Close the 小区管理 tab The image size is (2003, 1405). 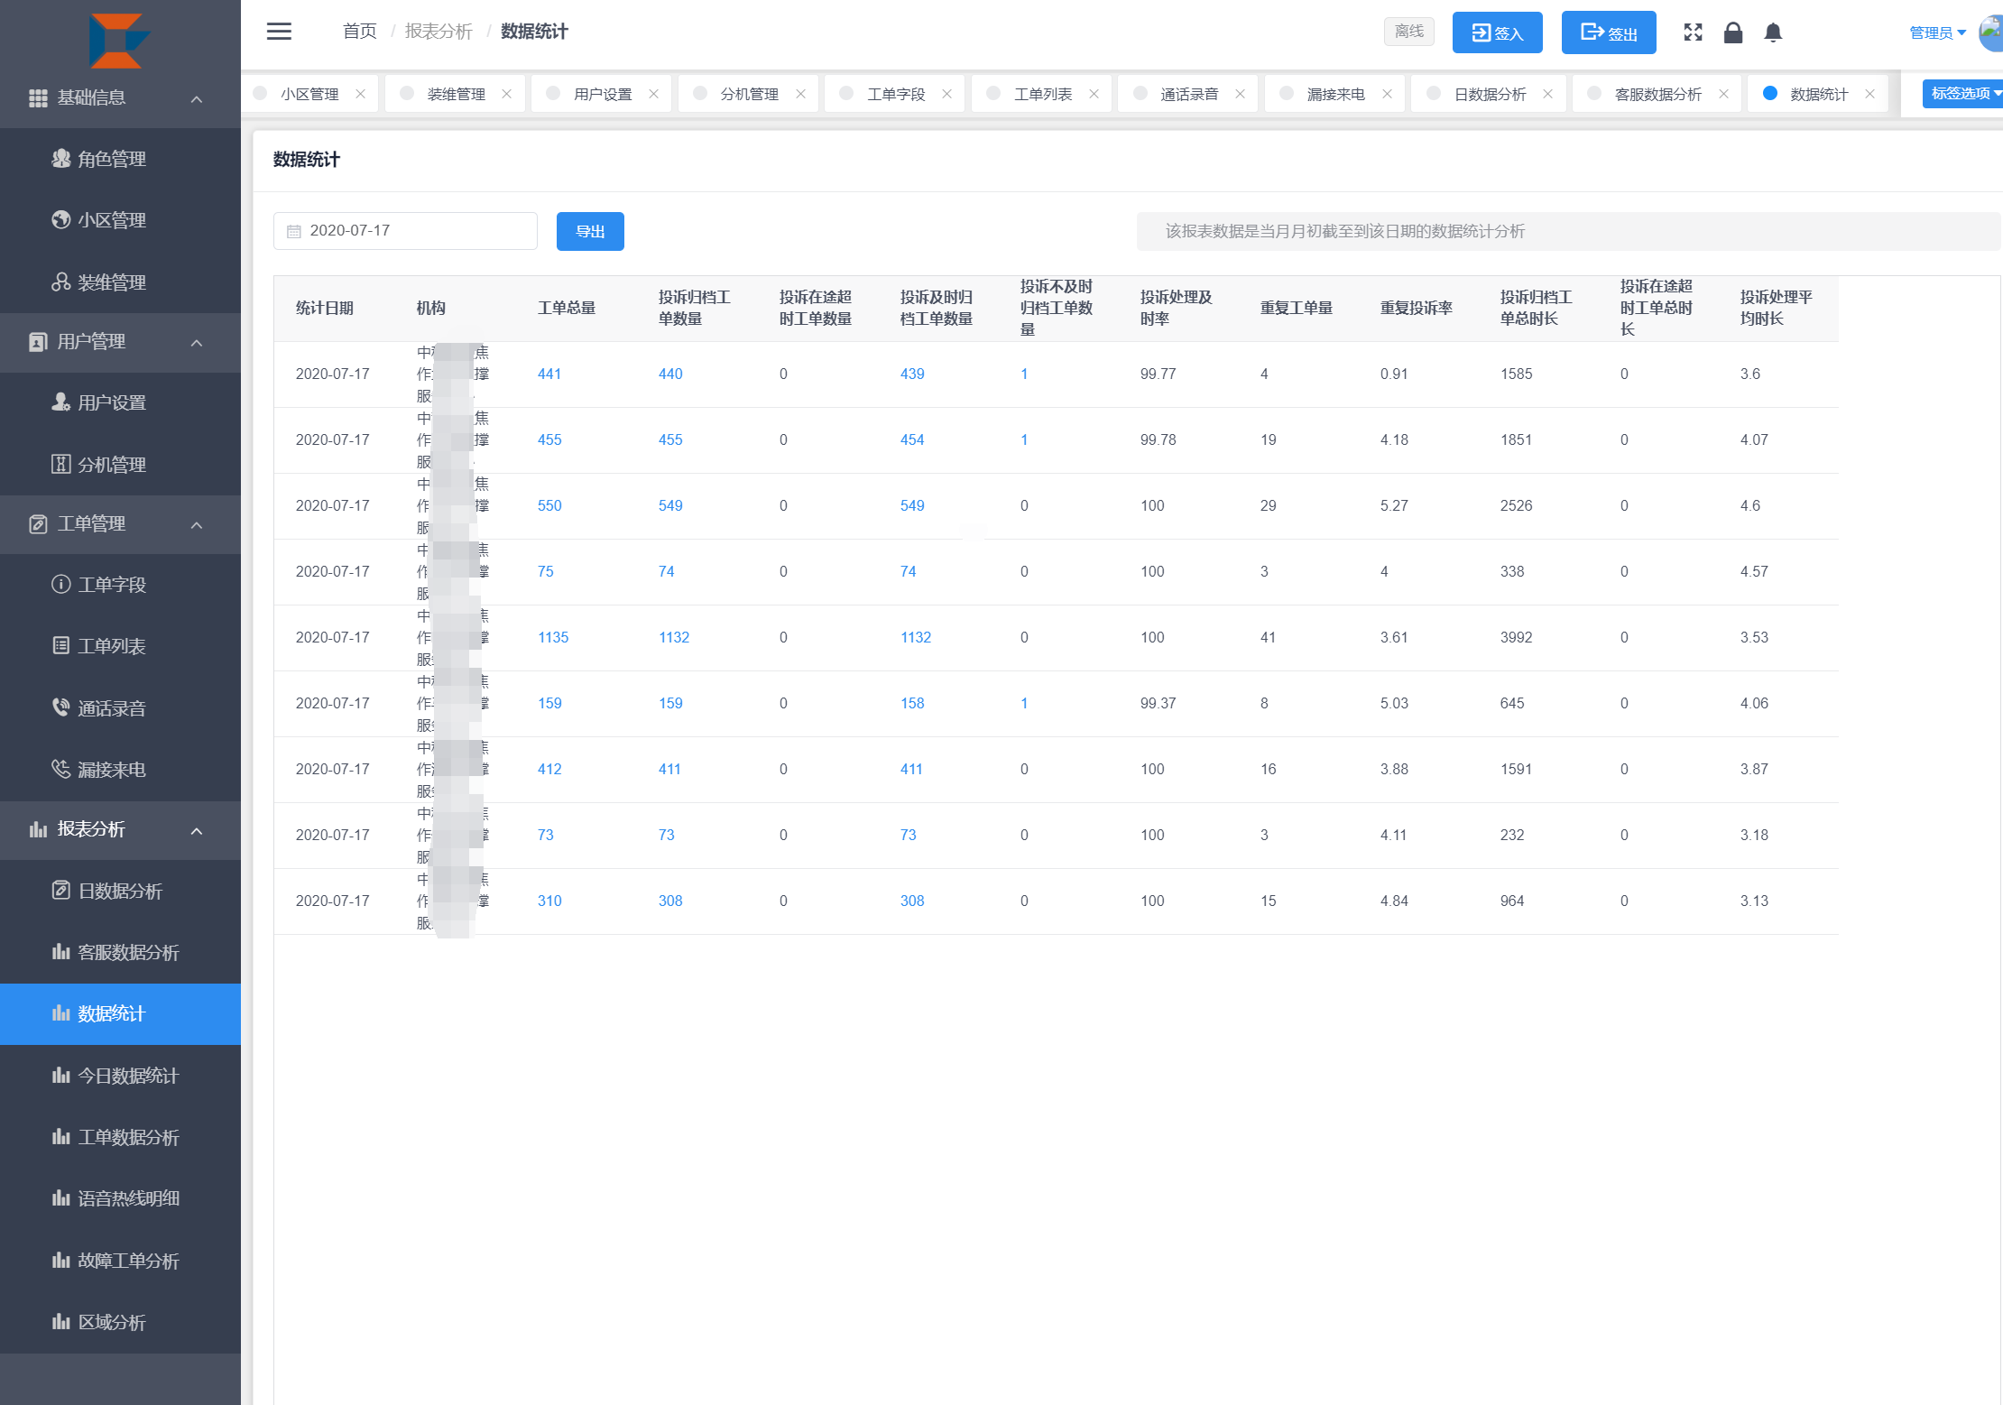[360, 94]
